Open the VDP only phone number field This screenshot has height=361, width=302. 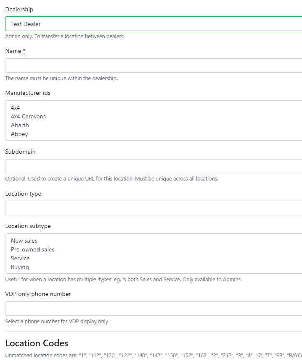point(154,309)
